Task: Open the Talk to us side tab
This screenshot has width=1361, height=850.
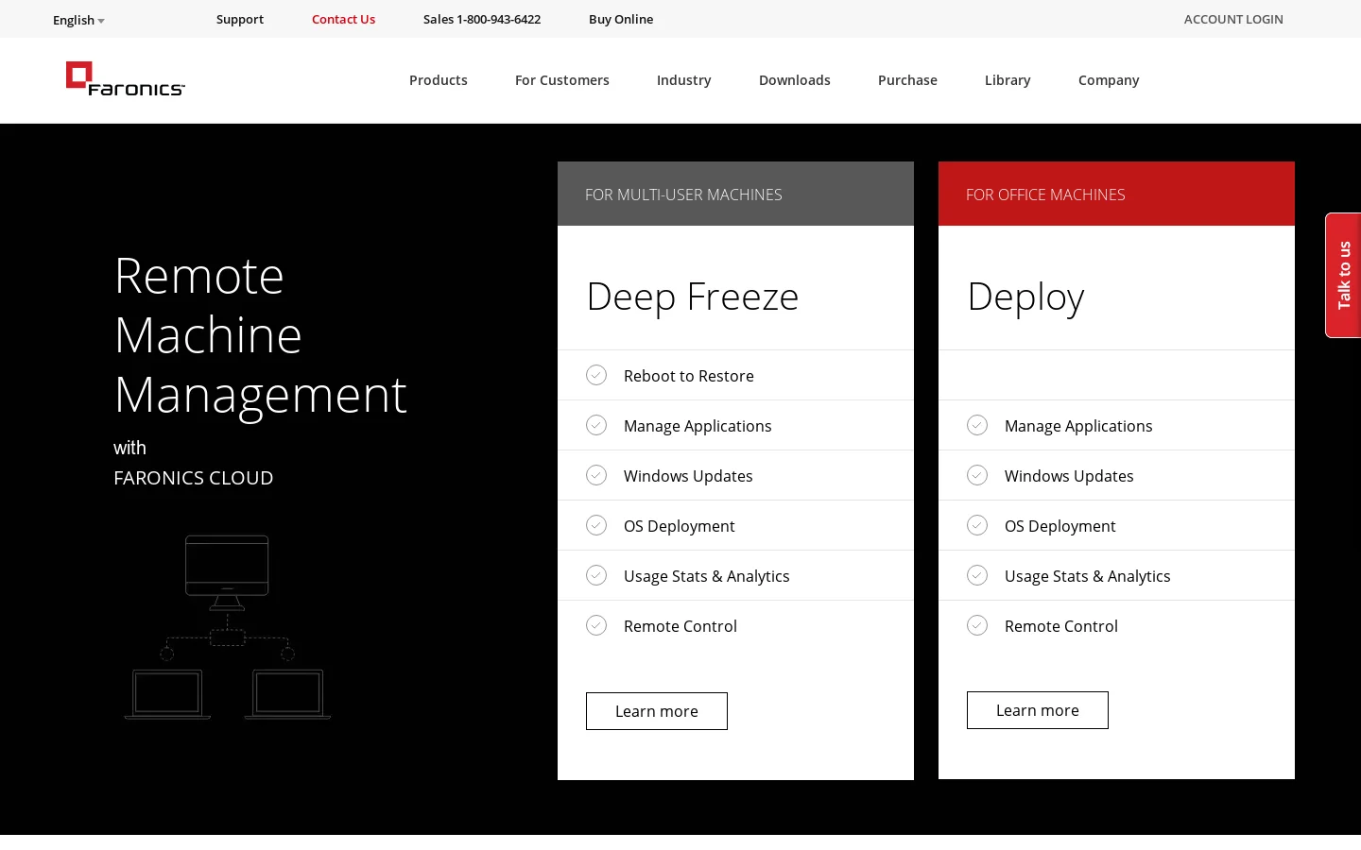Action: (x=1343, y=275)
